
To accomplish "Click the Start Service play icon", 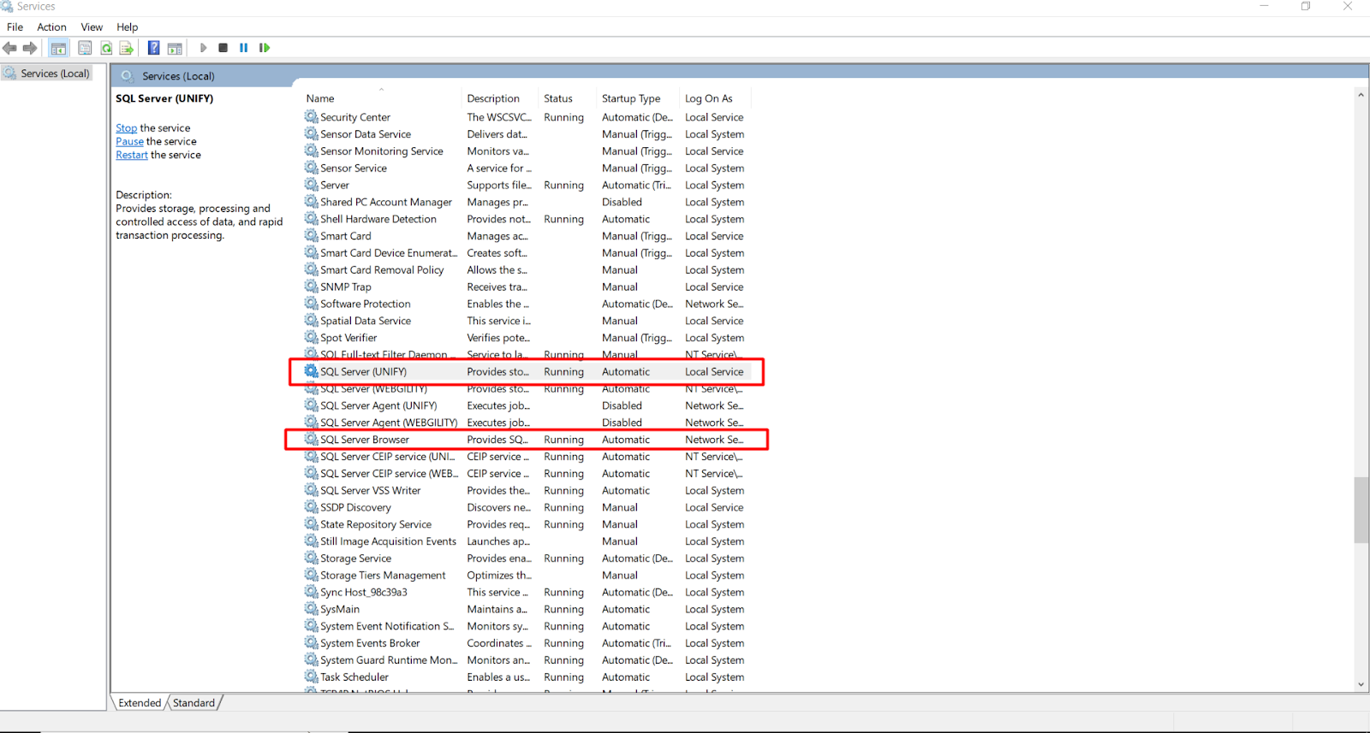I will (x=203, y=48).
